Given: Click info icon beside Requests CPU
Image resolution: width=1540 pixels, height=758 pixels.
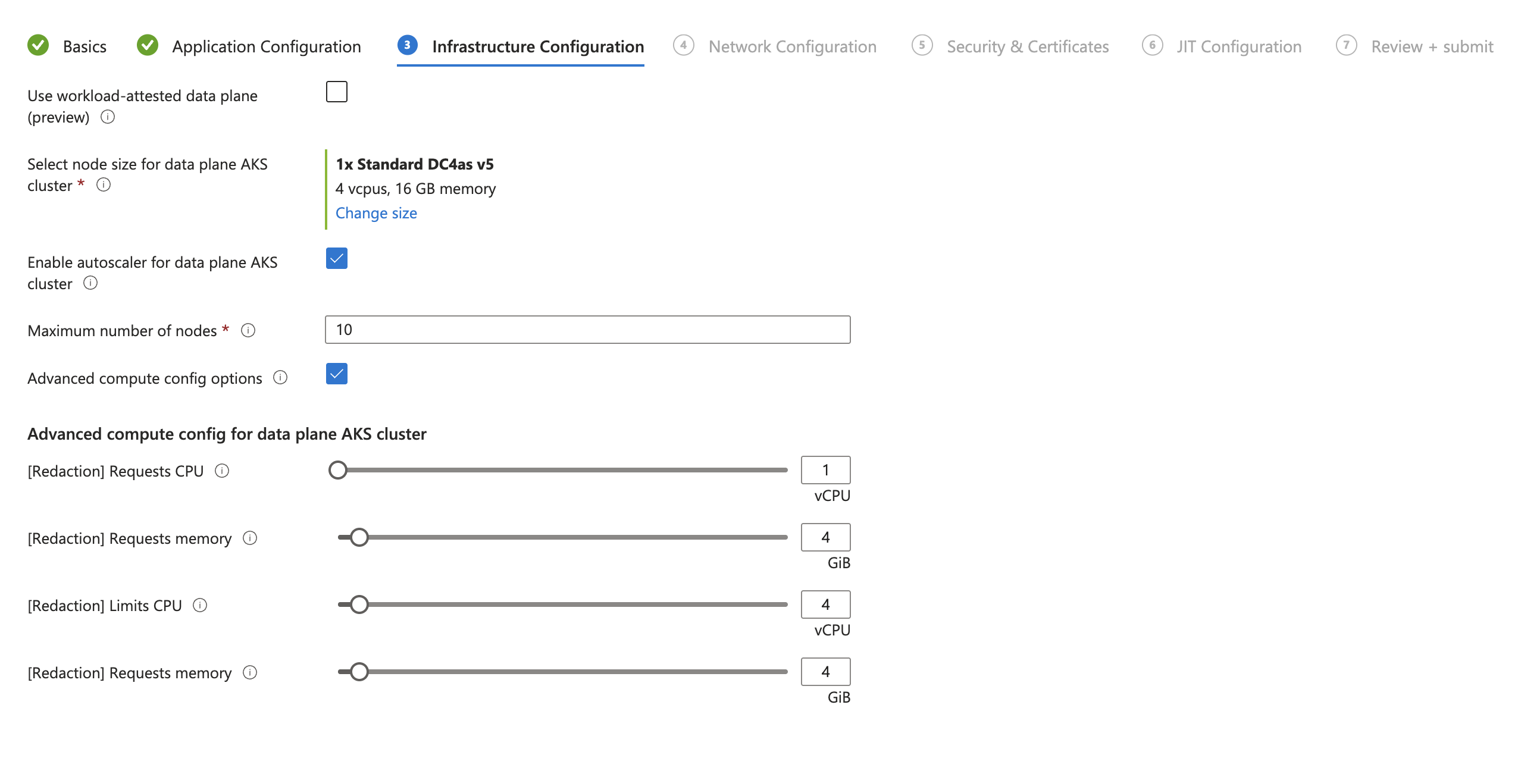Looking at the screenshot, I should (x=222, y=471).
